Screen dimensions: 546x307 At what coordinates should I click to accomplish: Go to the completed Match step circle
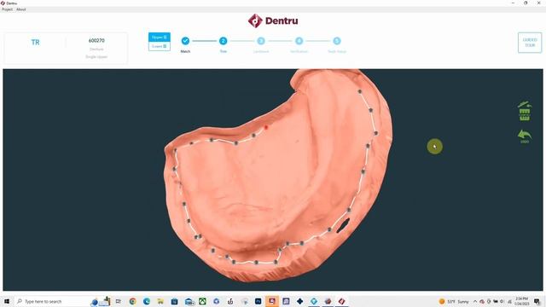point(185,41)
